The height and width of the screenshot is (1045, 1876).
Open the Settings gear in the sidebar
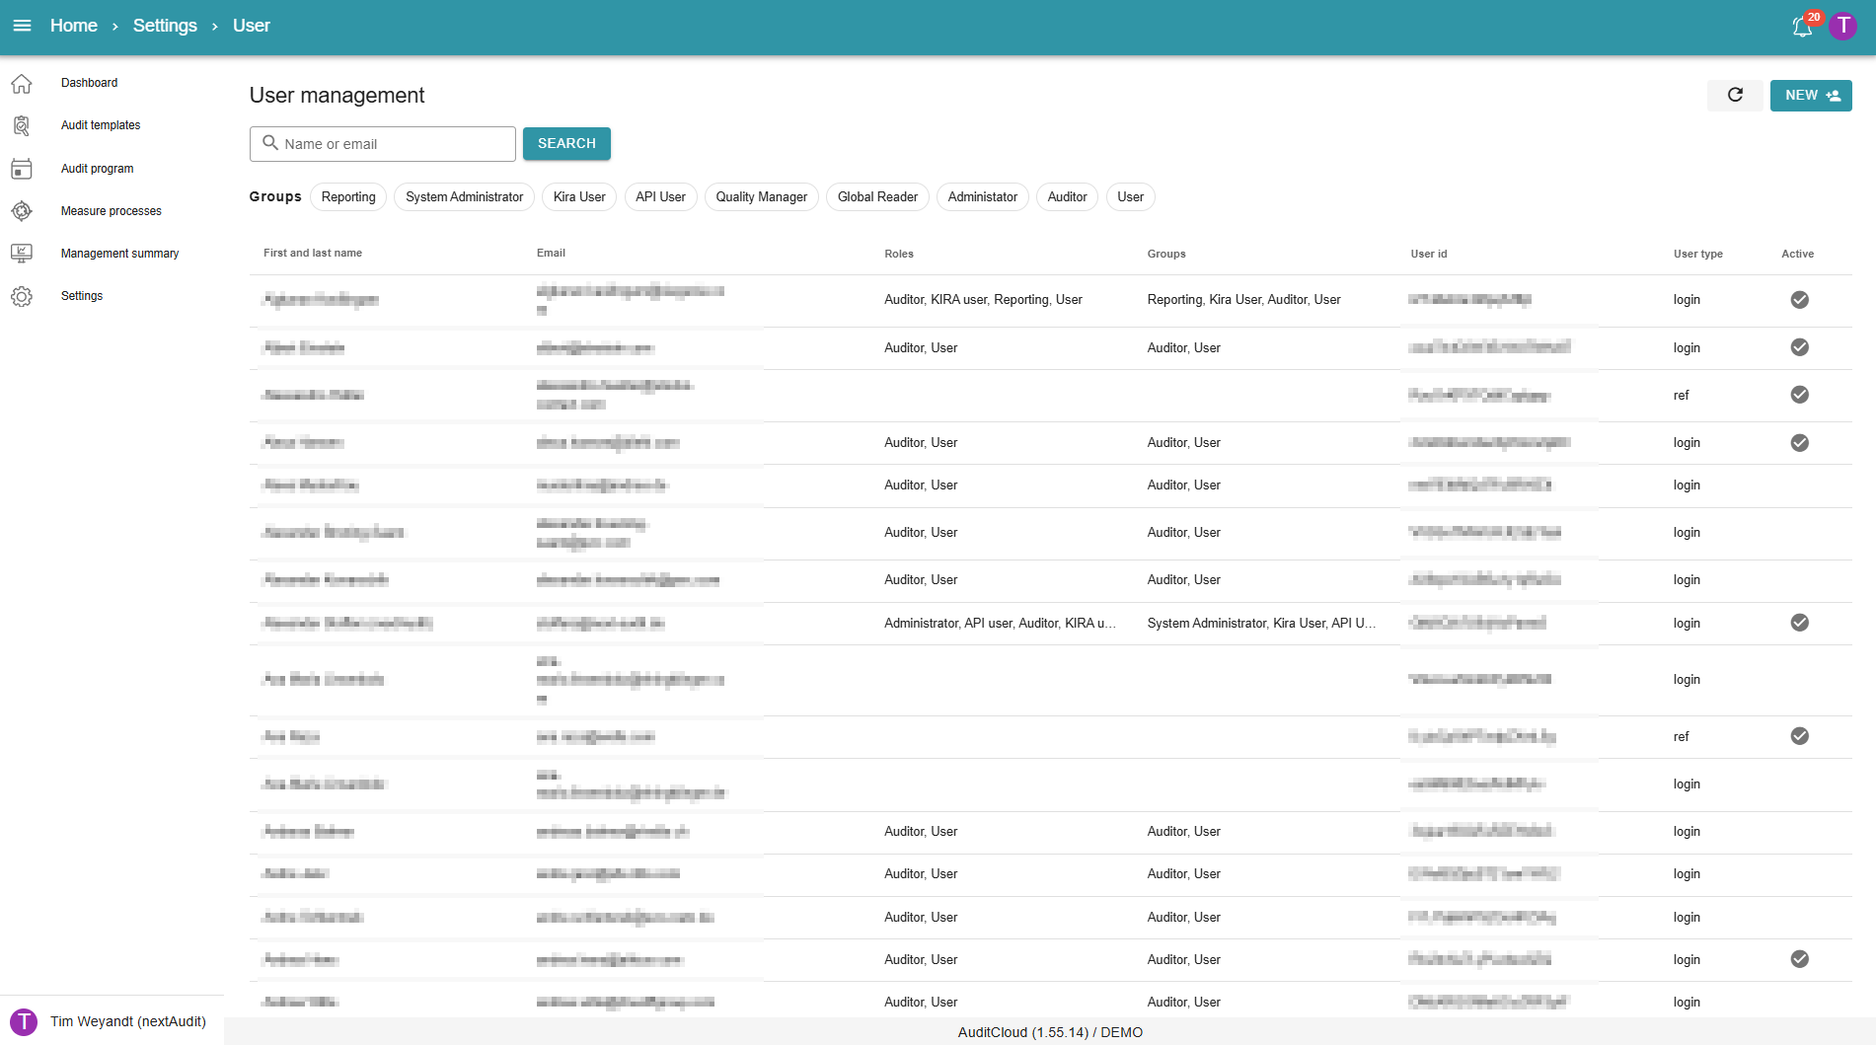coord(22,296)
